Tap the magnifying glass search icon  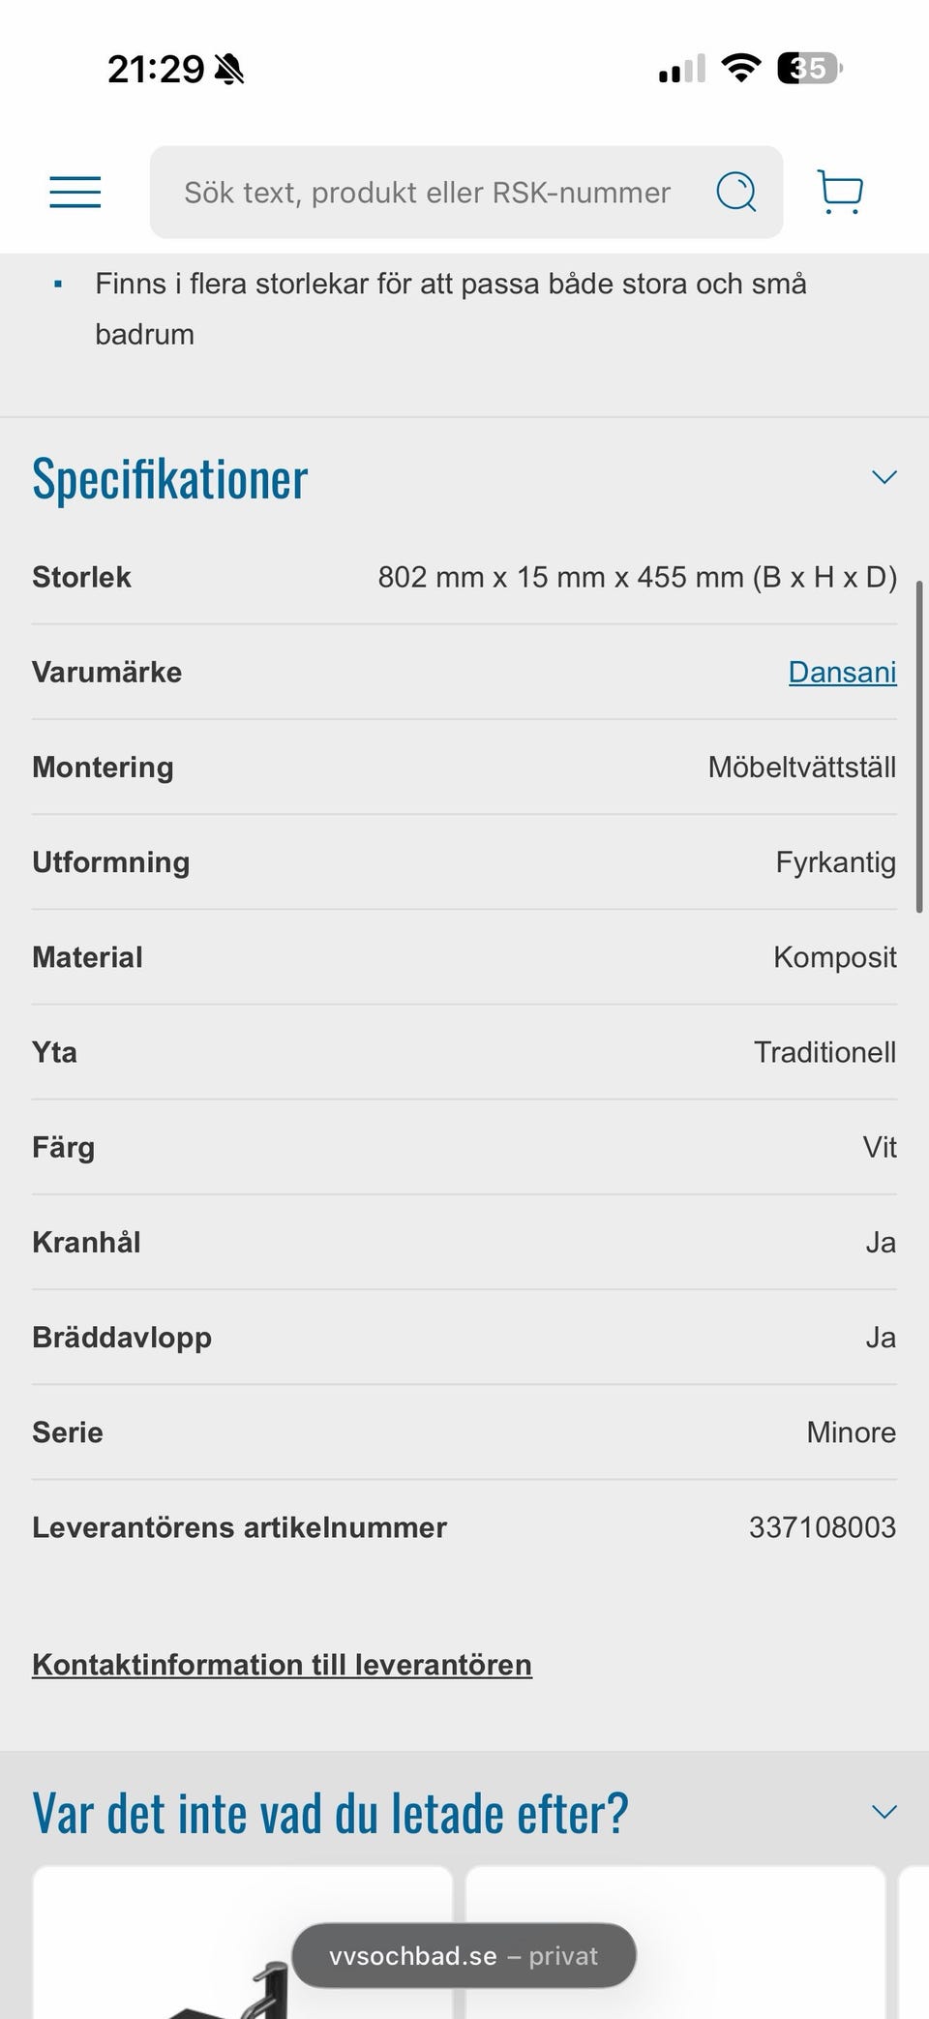click(x=735, y=192)
